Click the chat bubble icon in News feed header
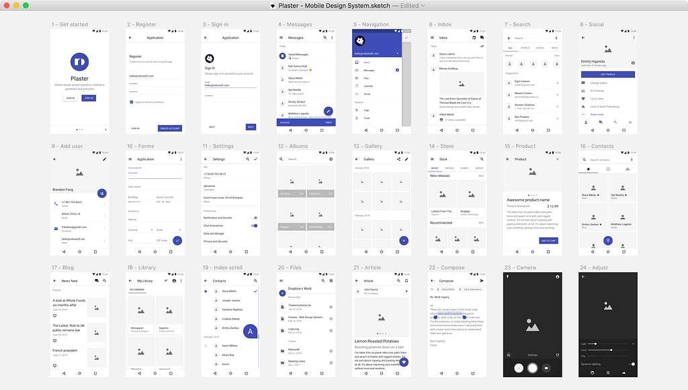Viewport: 688px width, 390px height. click(97, 280)
